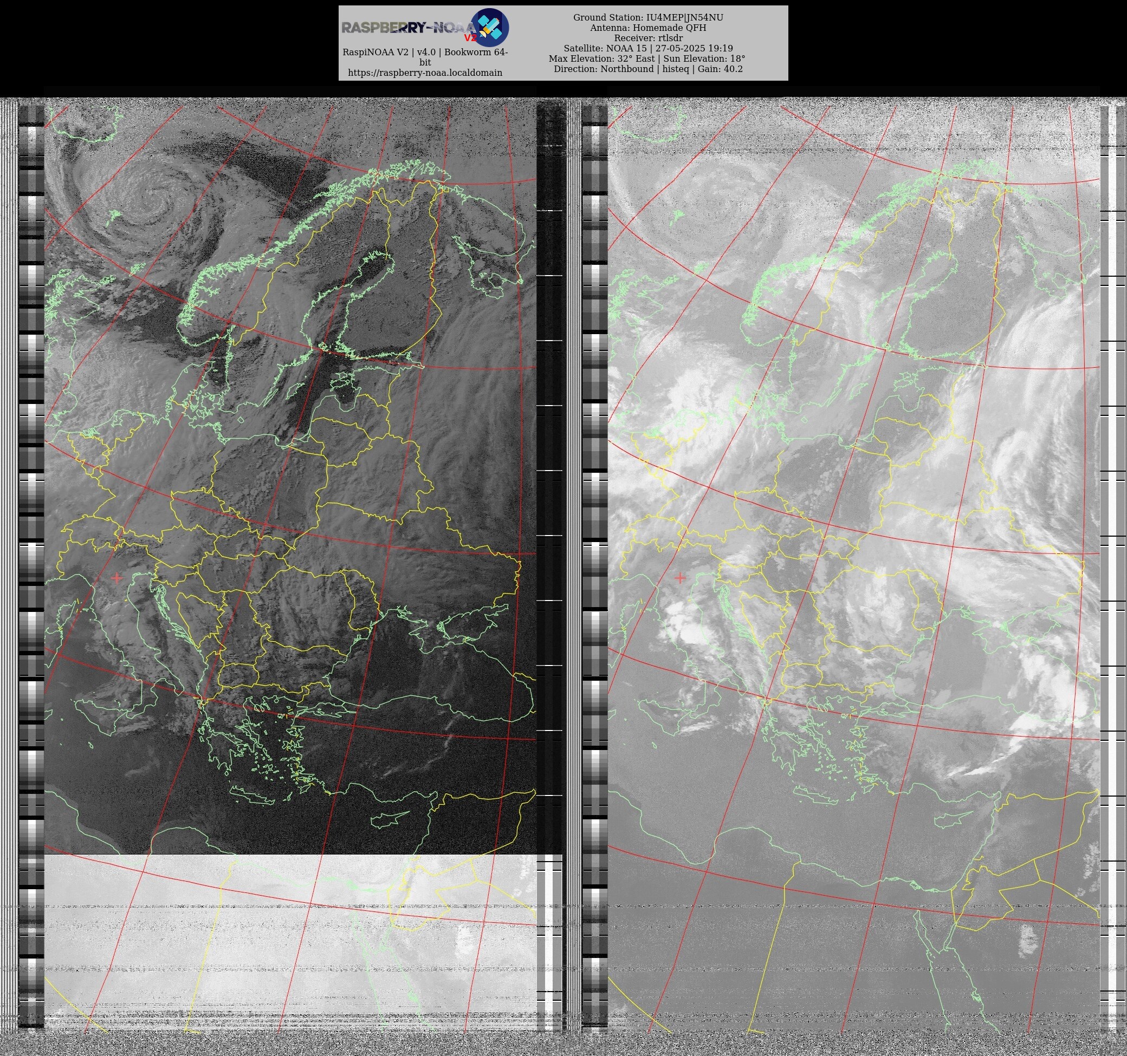This screenshot has width=1127, height=1056.
Task: Select the 'Max Elevation: 32° East' line
Action: (x=647, y=58)
